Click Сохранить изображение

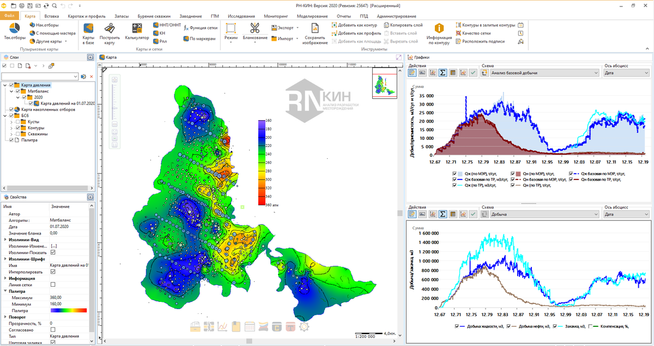point(316,34)
